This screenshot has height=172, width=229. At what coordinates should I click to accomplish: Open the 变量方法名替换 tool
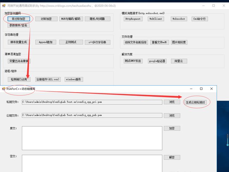[19, 61]
